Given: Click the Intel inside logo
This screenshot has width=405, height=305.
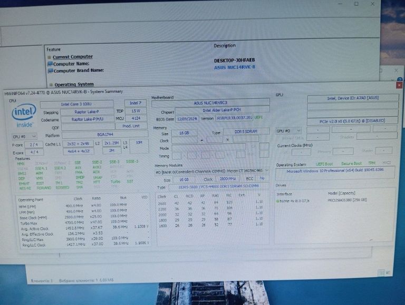Looking at the screenshot, I should point(24,116).
